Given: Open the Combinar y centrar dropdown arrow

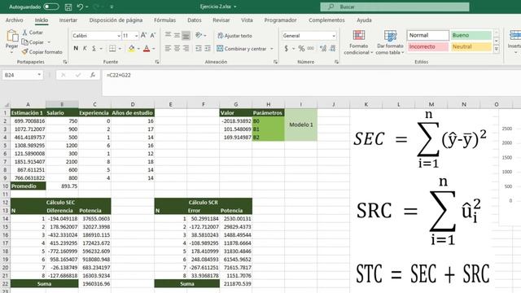Looking at the screenshot, I should pos(272,49).
